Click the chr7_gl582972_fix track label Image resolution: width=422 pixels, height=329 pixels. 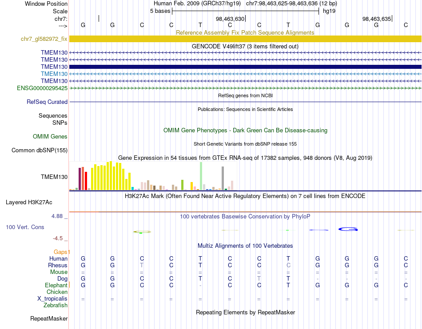[x=44, y=39]
